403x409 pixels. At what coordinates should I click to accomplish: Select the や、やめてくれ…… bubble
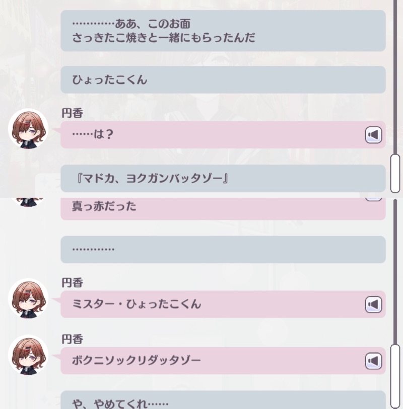pyautogui.click(x=223, y=400)
